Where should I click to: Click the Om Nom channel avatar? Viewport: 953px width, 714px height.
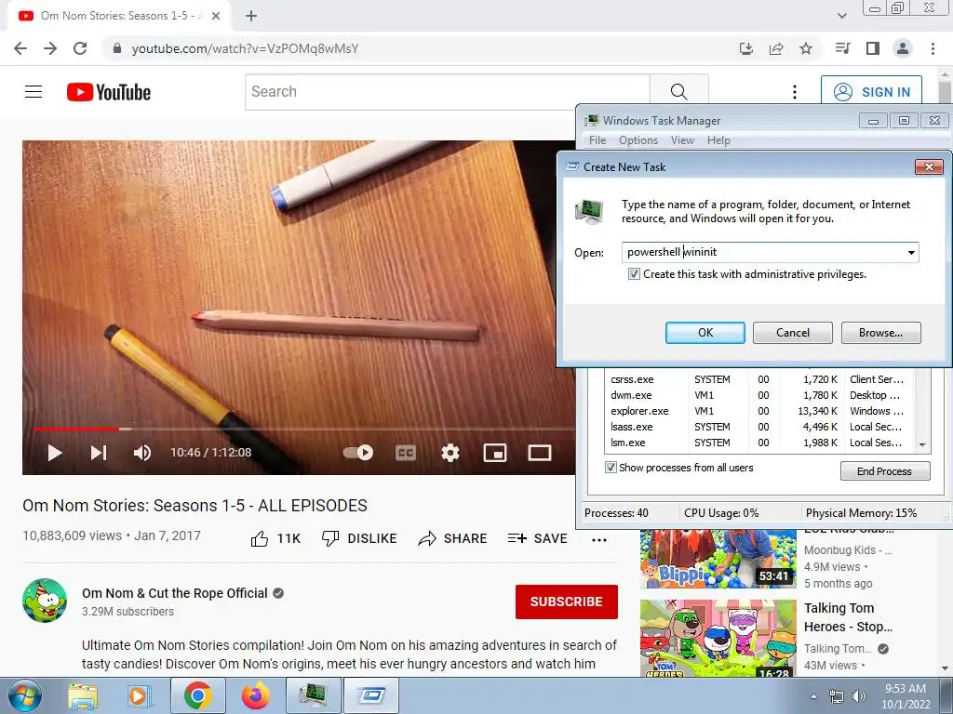tap(45, 601)
